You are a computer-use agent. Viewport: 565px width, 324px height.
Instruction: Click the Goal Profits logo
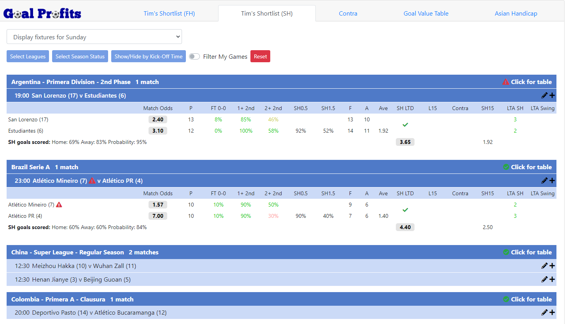42,14
